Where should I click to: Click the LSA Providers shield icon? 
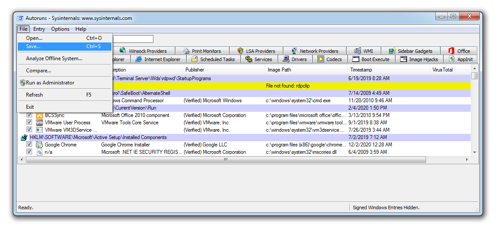(241, 51)
